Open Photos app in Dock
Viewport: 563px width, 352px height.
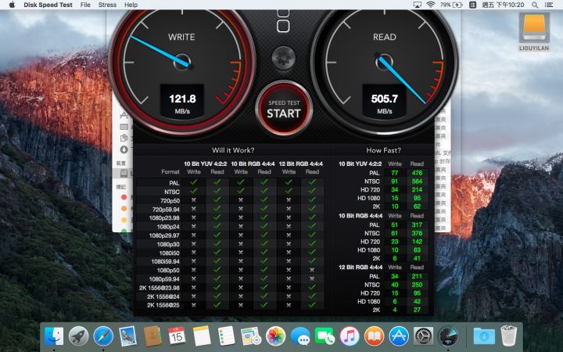tap(275, 336)
